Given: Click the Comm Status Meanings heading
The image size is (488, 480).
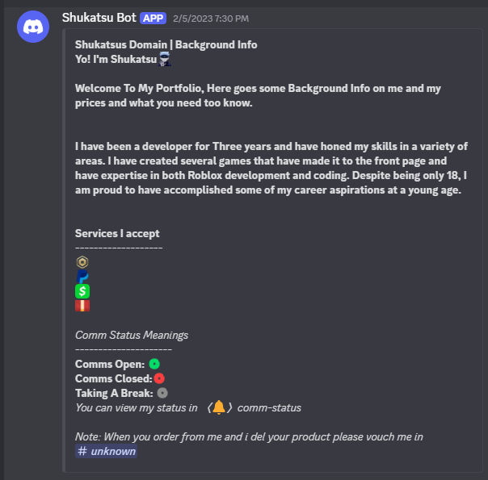Looking at the screenshot, I should point(132,335).
